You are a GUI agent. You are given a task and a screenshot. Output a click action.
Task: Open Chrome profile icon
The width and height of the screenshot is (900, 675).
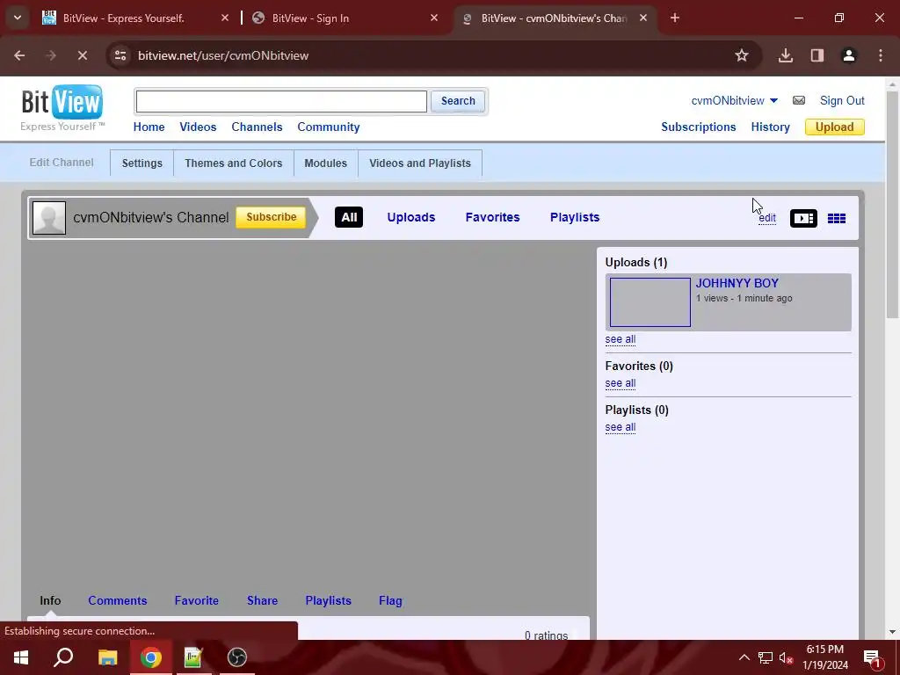tap(848, 55)
